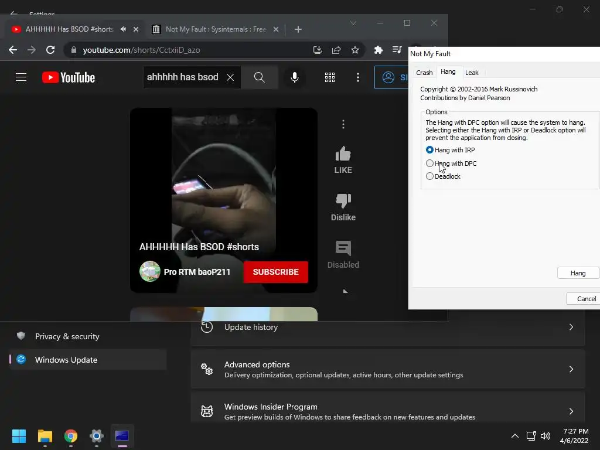Screen dimensions: 600x450
Task: Open File Explorer from taskbar
Action: click(45, 436)
